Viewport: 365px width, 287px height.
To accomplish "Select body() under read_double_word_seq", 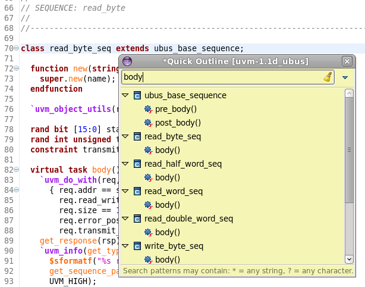I will [x=167, y=232].
